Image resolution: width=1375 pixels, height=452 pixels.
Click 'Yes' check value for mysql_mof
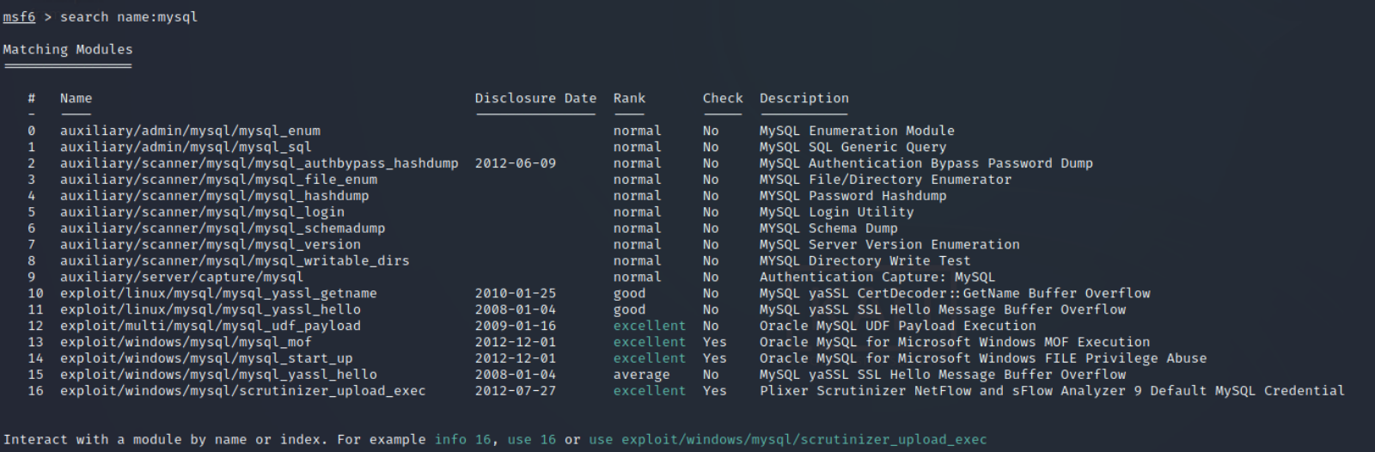(714, 344)
